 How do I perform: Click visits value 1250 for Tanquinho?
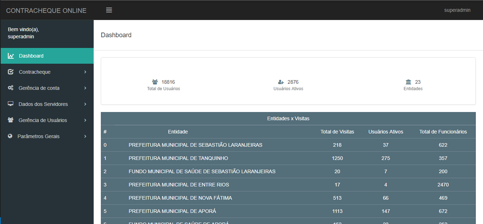coord(337,158)
